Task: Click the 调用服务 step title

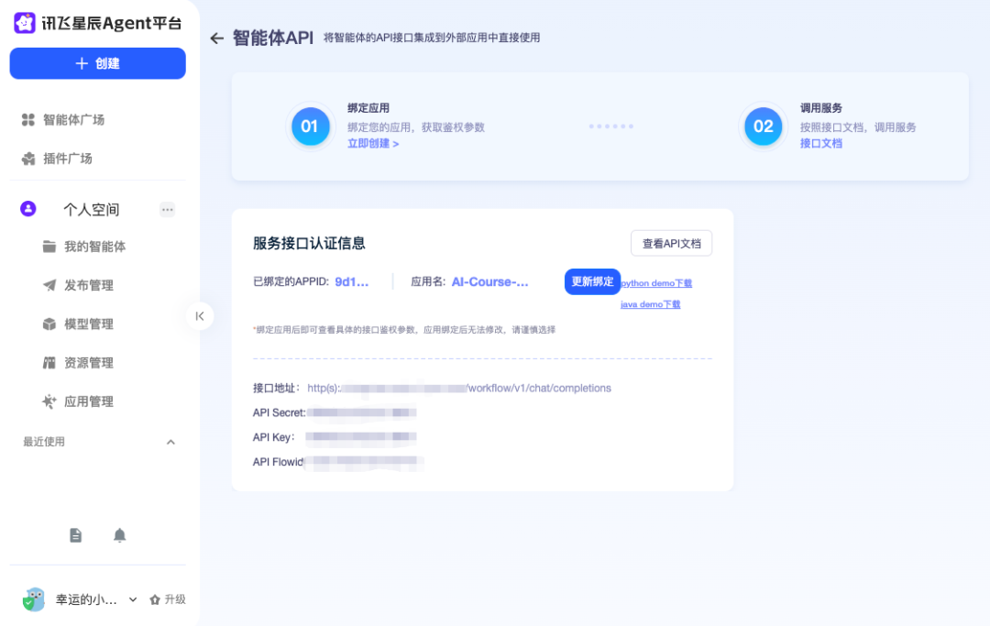Action: pyautogui.click(x=820, y=108)
